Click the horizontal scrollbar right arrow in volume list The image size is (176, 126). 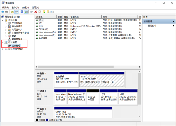pos(140,67)
